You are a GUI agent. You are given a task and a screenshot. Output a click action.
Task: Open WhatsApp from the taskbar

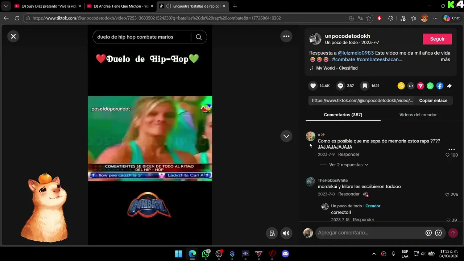[206, 254]
